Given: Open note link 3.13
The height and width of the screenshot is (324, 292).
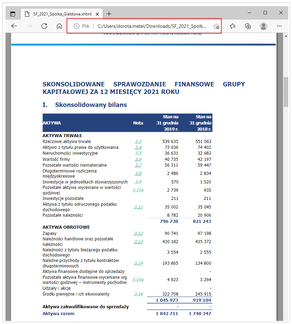Looking at the screenshot, I should [x=138, y=242].
